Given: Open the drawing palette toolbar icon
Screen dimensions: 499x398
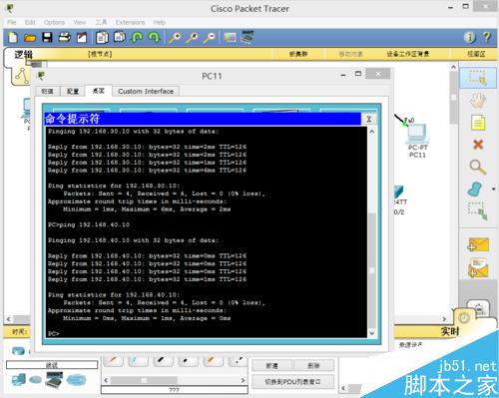Looking at the screenshot, I should (230, 37).
